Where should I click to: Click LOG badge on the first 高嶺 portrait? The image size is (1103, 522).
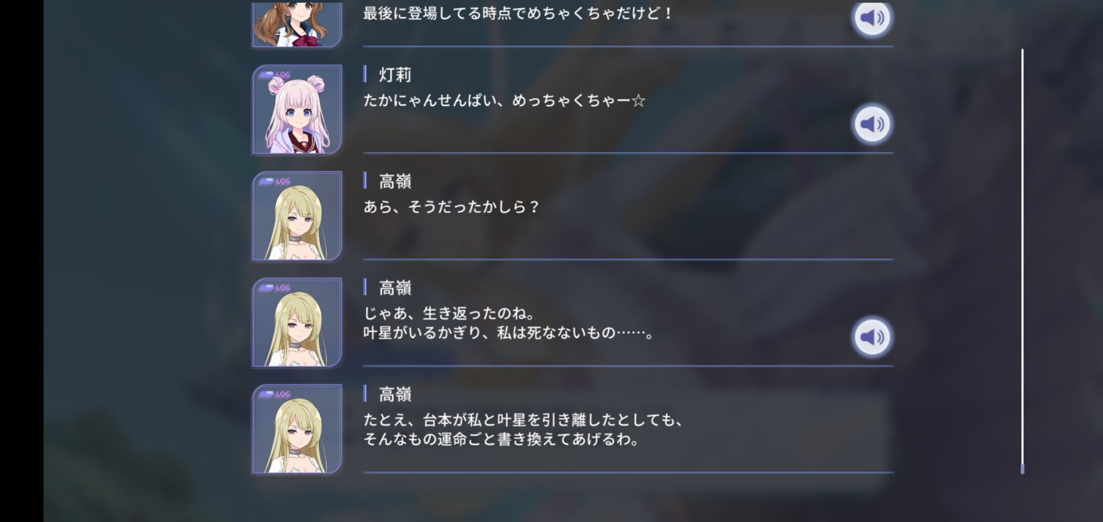275,181
